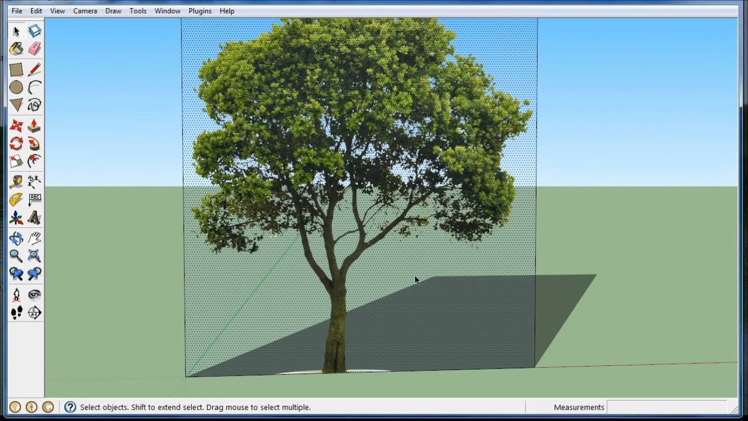
Task: Select the Line pencil tool
Action: pyautogui.click(x=34, y=70)
